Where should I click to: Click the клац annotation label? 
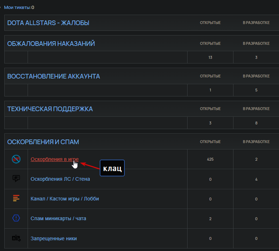tap(112, 168)
